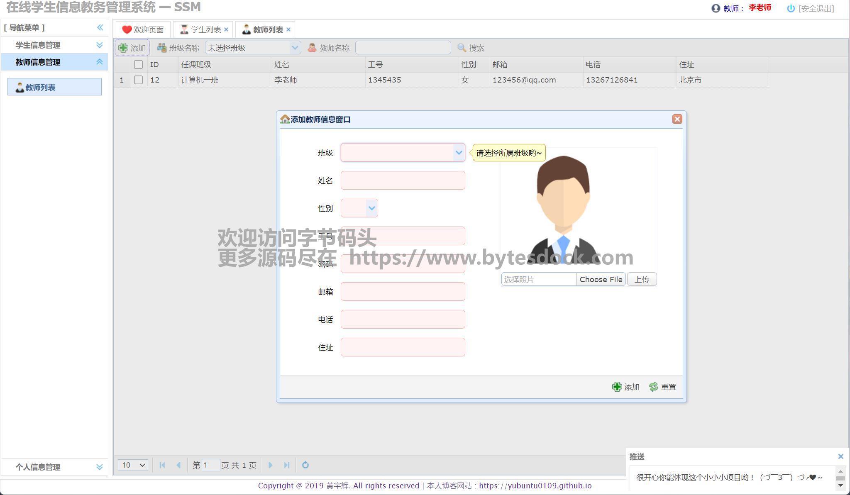Collapse the navigation menu with the double arrow
This screenshot has width=850, height=495.
click(x=100, y=27)
